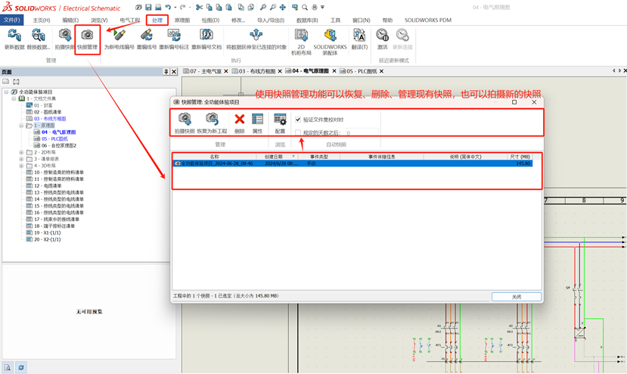
Task: Click Print icon in quick access toolbar
Action: [158, 8]
